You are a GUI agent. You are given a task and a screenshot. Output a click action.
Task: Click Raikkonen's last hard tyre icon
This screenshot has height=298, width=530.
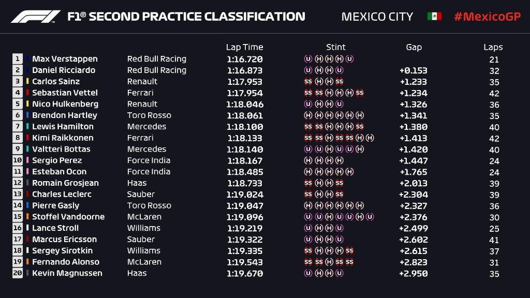tap(370, 138)
